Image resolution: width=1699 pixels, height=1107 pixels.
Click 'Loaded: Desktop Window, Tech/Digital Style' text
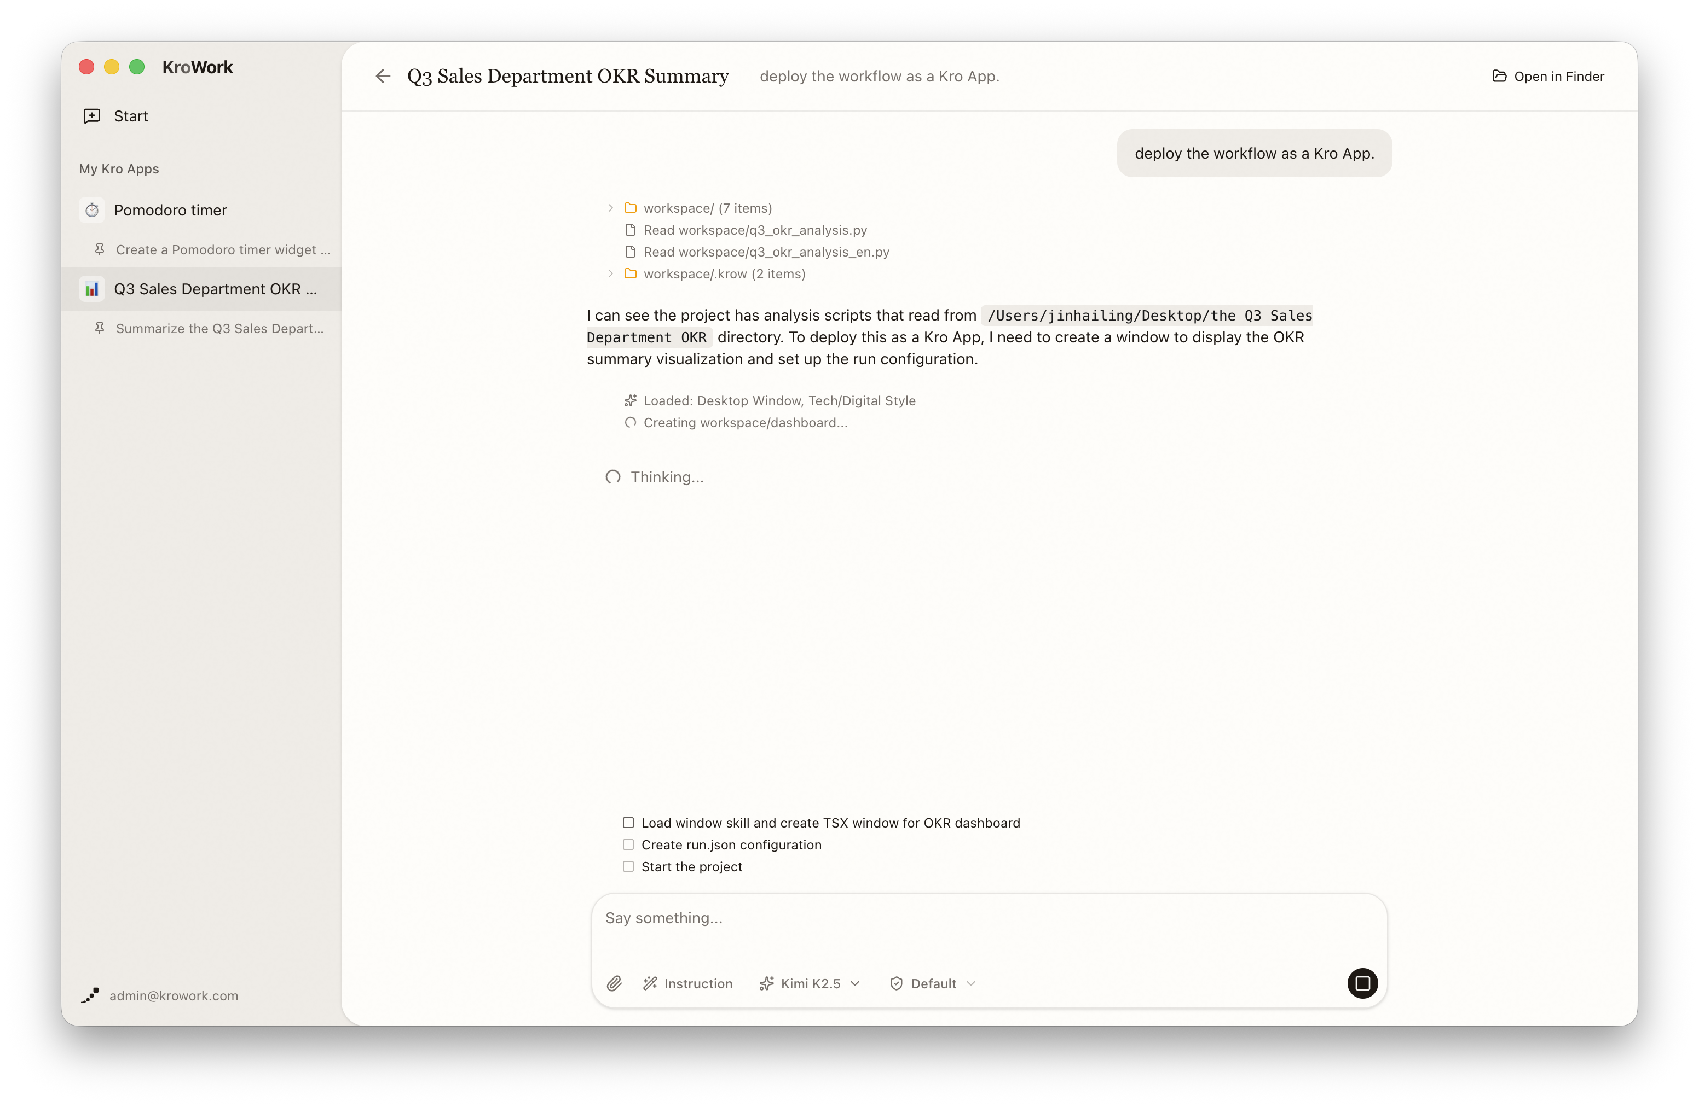coord(779,401)
